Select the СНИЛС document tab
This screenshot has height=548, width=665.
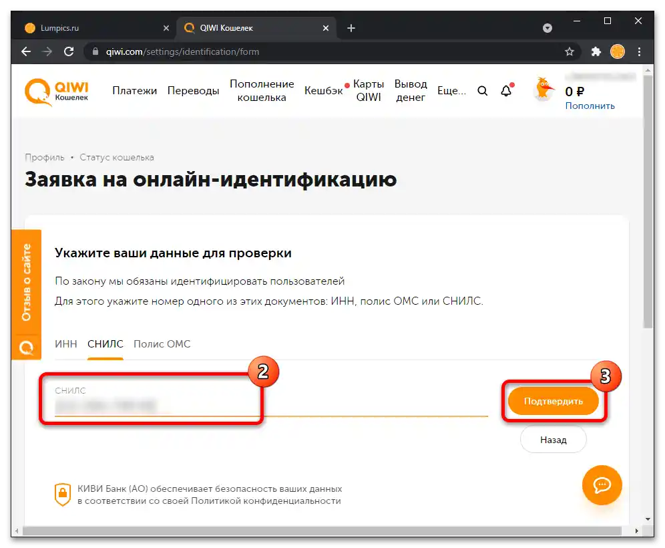pos(105,344)
